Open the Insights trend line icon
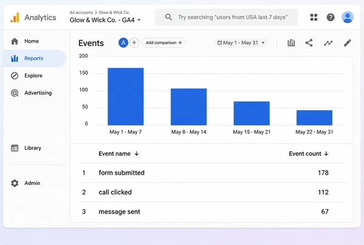 click(x=328, y=43)
